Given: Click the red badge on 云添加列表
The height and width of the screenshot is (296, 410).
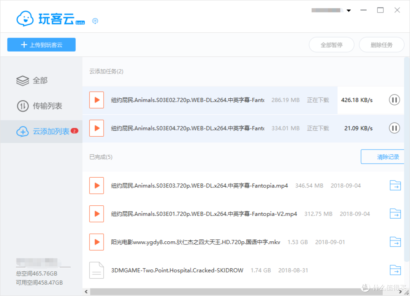Looking at the screenshot, I should coord(74,131).
